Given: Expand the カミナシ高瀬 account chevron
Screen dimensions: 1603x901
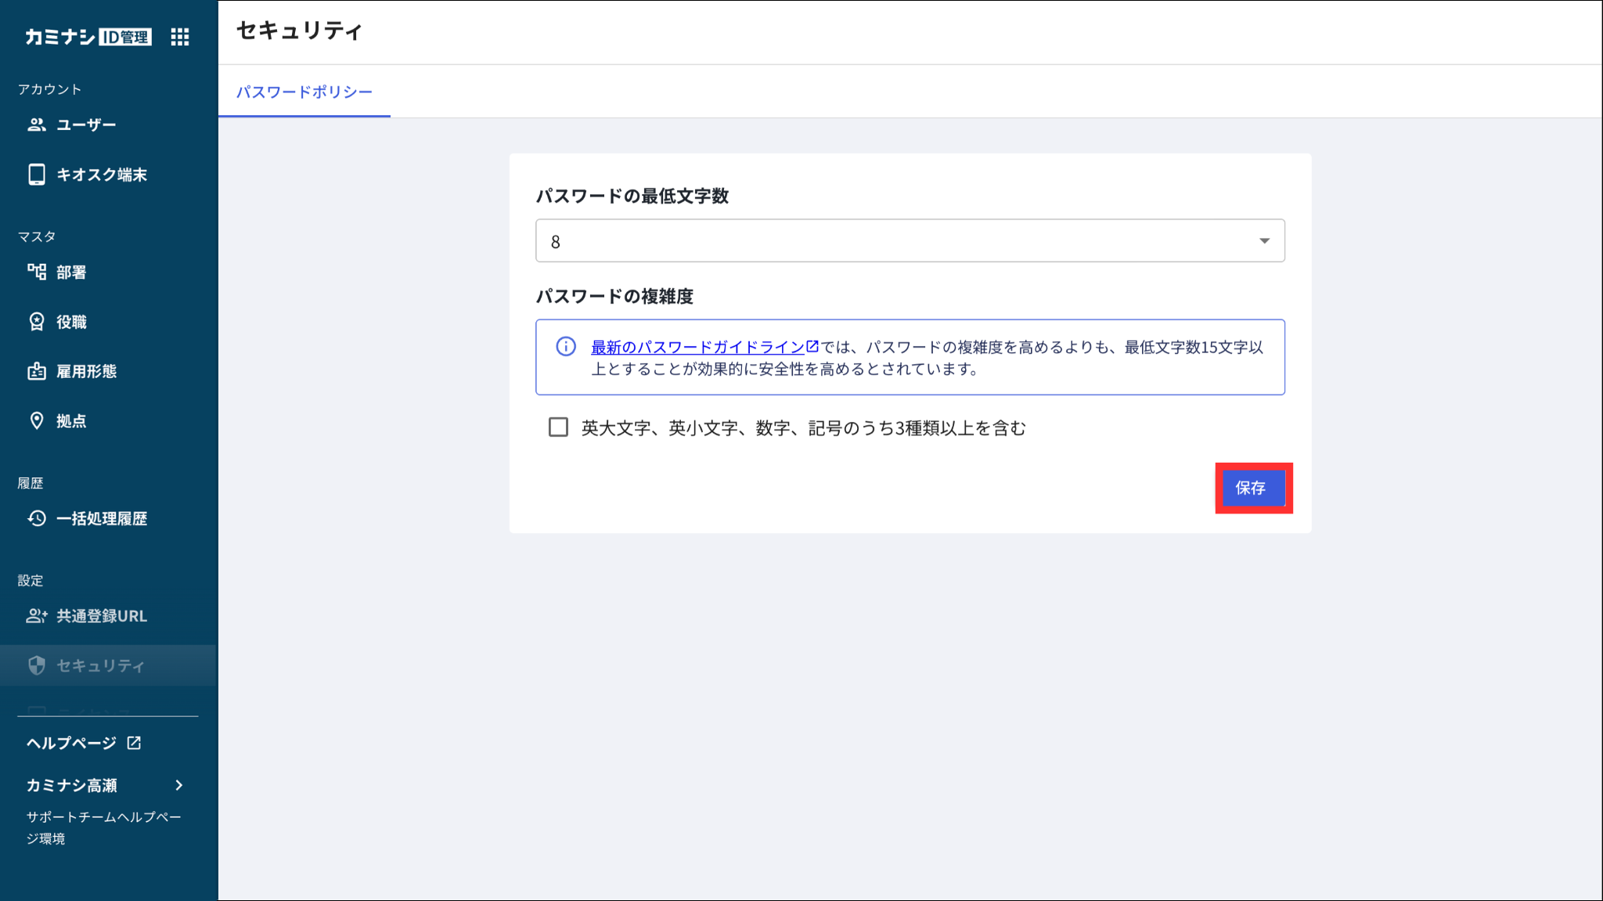Looking at the screenshot, I should [179, 785].
